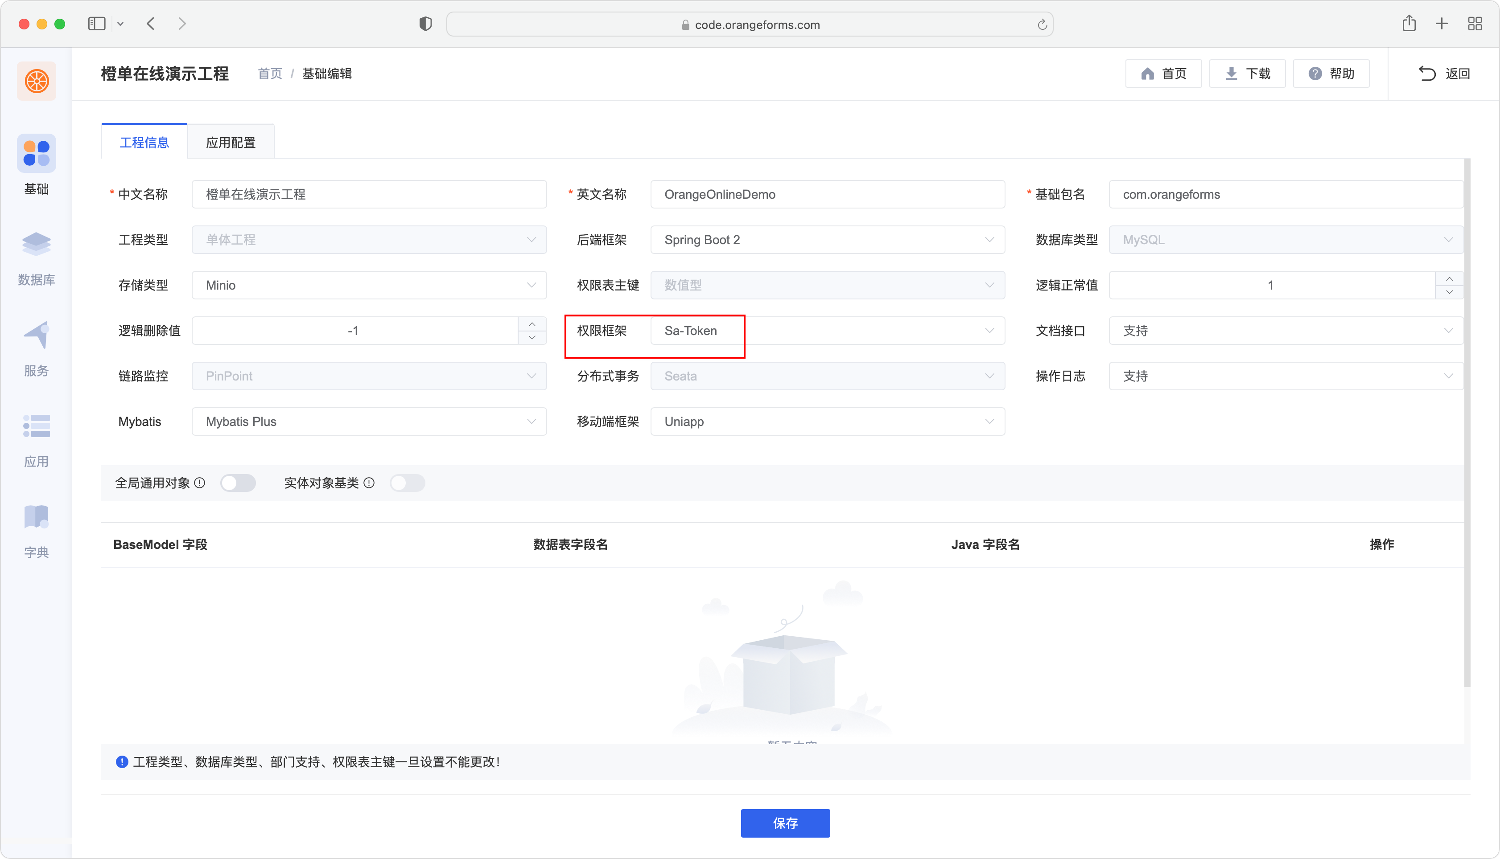Enable the 全局通用对象 toggle
The height and width of the screenshot is (859, 1500).
pos(235,482)
